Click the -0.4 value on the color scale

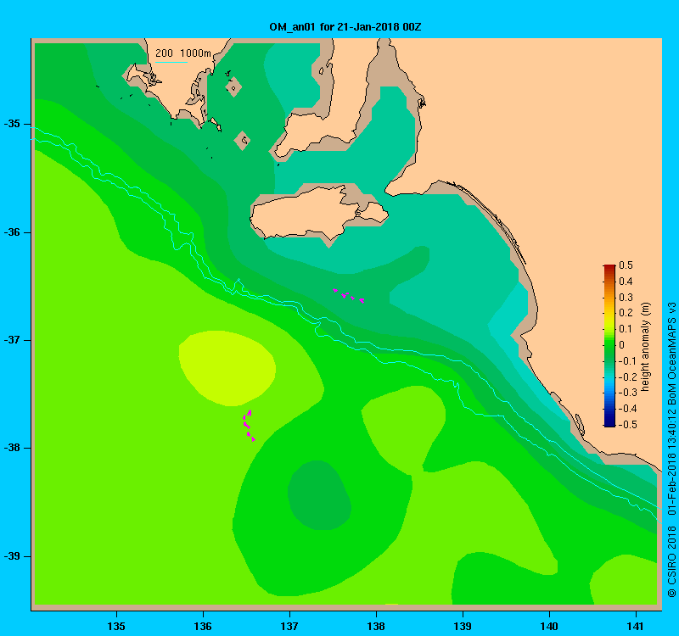point(627,409)
